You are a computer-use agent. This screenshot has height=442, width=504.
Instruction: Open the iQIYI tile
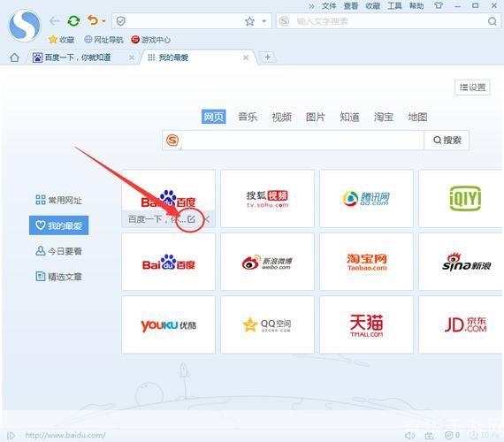pyautogui.click(x=462, y=198)
